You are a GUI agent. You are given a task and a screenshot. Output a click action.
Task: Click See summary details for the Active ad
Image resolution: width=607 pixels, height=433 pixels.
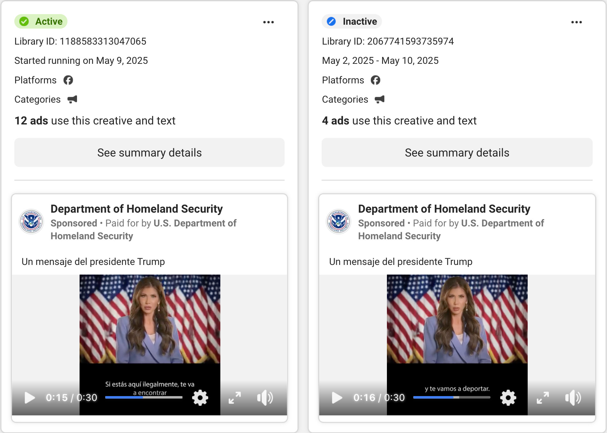(x=150, y=152)
